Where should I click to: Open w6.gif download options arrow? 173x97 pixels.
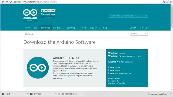tap(28, 94)
